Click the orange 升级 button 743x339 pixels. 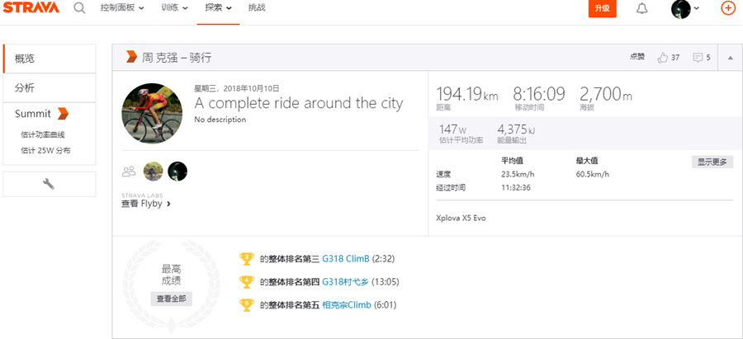click(603, 8)
